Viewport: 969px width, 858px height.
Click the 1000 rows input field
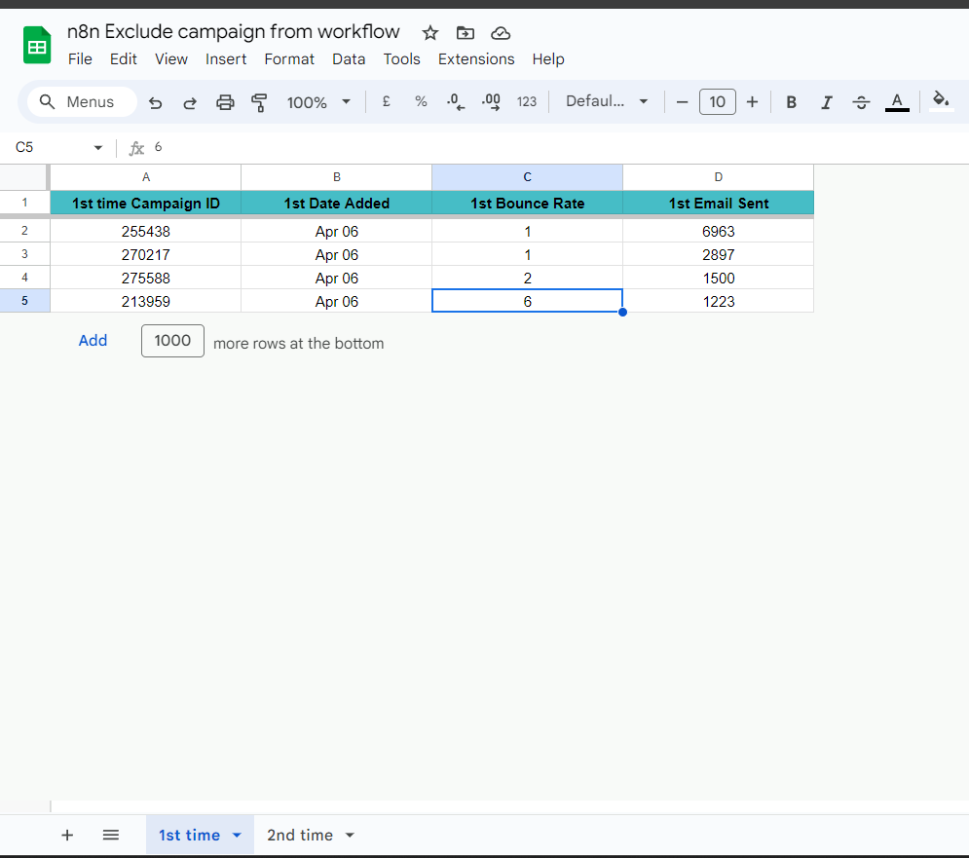[x=172, y=341]
